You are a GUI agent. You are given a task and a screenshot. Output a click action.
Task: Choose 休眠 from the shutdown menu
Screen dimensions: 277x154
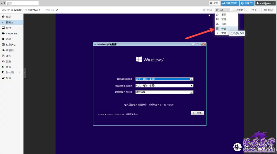tap(226, 24)
